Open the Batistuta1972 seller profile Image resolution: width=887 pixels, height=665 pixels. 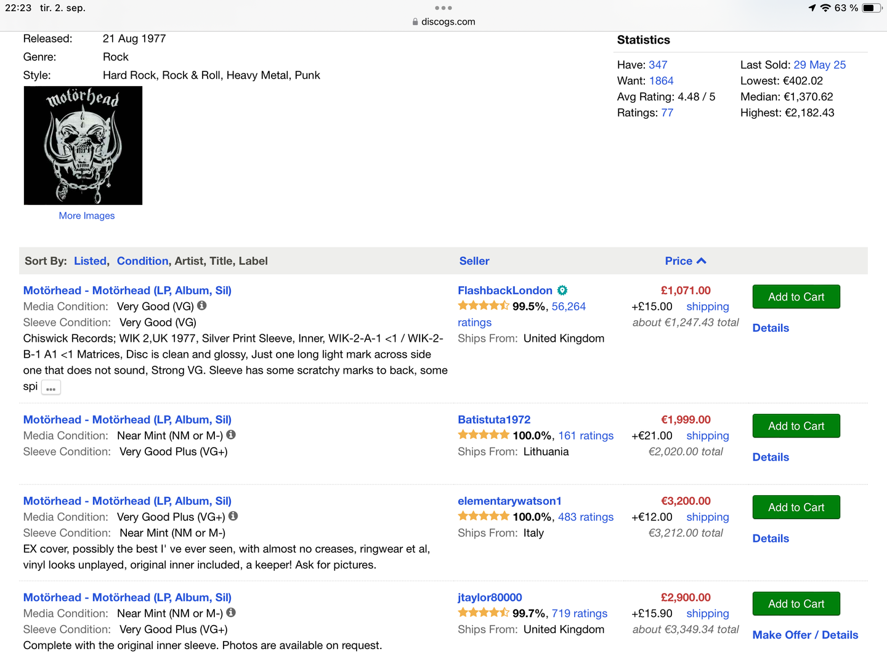494,420
